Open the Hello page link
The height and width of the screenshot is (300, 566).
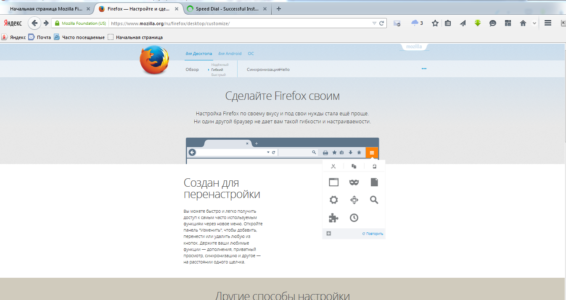[285, 70]
